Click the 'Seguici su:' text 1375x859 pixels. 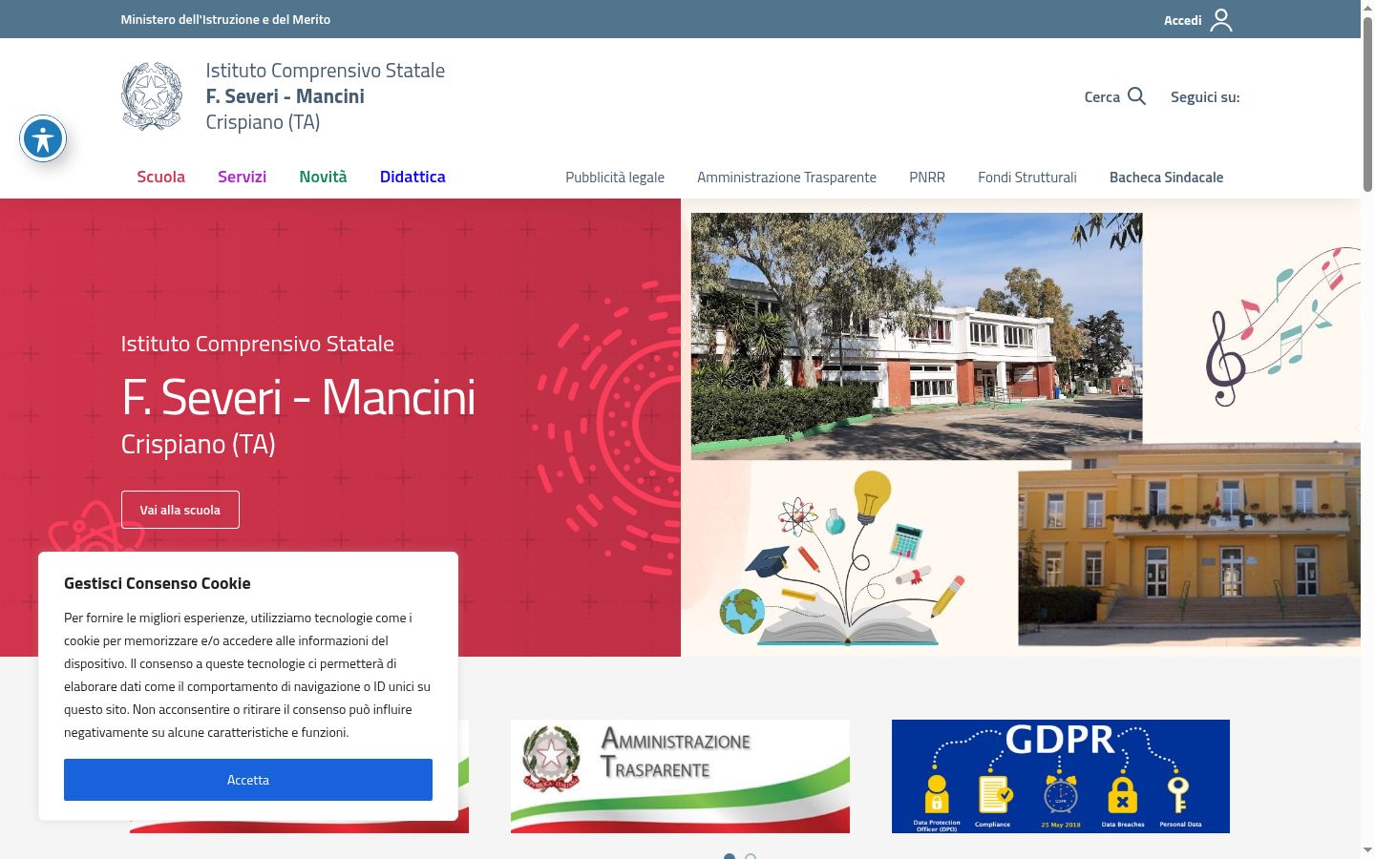tap(1205, 96)
